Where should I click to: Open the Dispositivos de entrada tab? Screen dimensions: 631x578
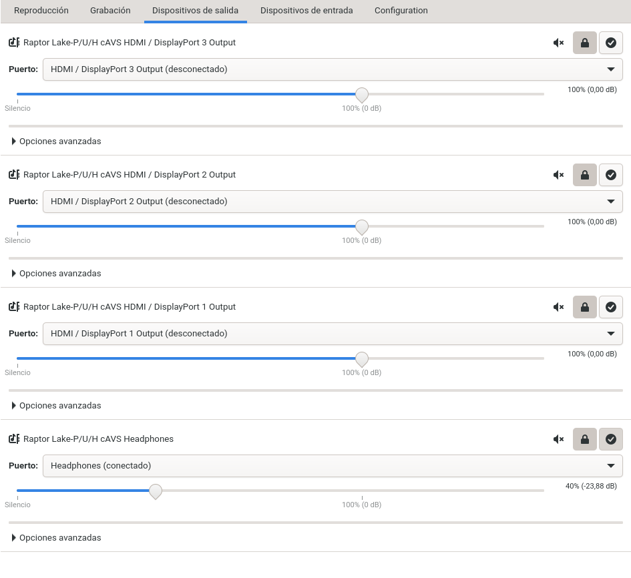tap(306, 11)
